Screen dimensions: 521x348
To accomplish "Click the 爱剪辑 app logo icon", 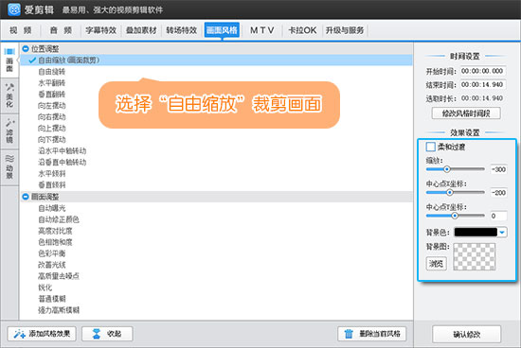I will [x=13, y=9].
